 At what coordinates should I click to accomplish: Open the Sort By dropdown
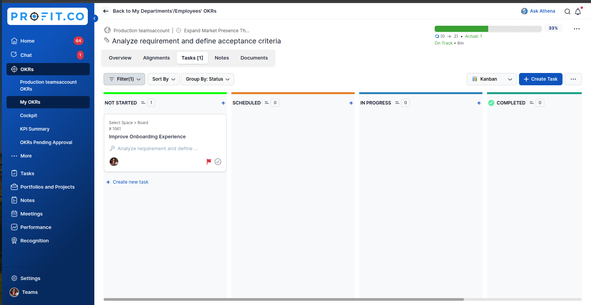click(163, 79)
